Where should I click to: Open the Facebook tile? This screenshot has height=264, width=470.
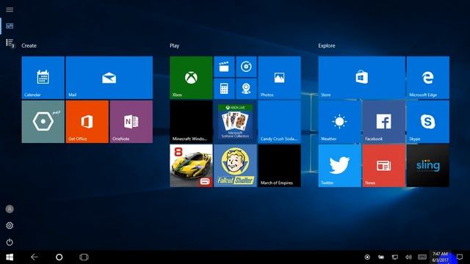click(383, 122)
